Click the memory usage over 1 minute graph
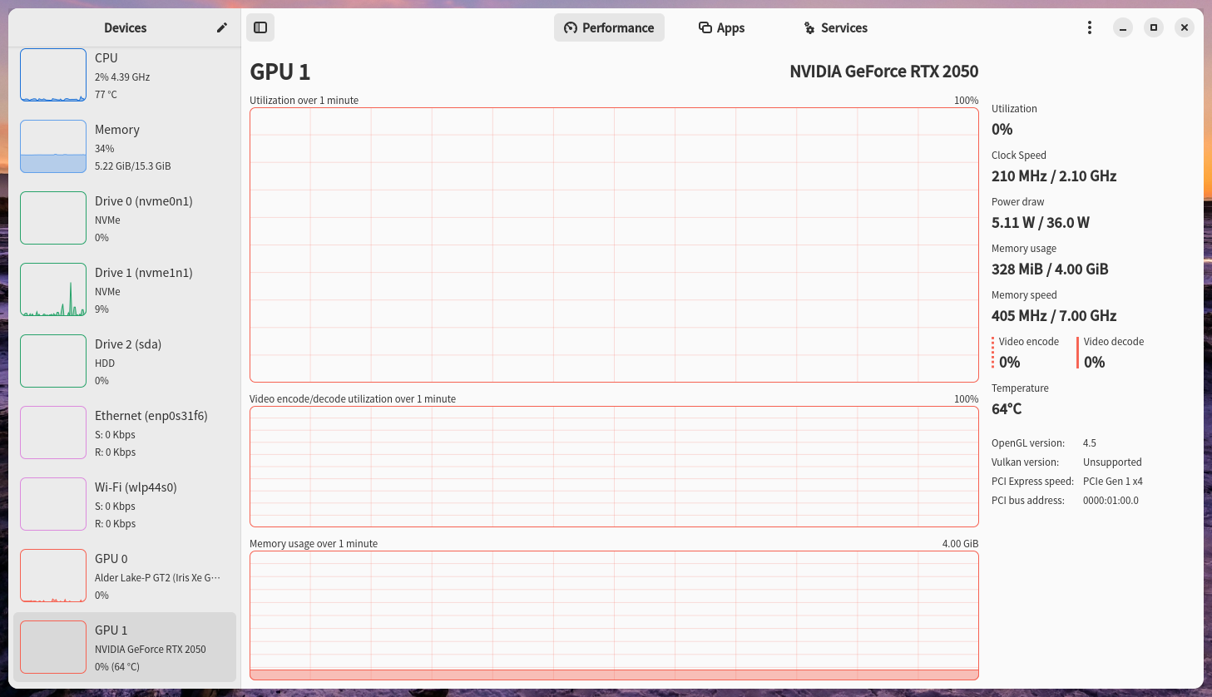This screenshot has height=697, width=1212. click(x=614, y=615)
